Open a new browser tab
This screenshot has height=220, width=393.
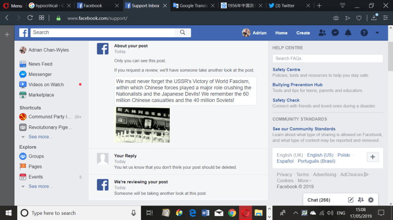click(x=319, y=6)
